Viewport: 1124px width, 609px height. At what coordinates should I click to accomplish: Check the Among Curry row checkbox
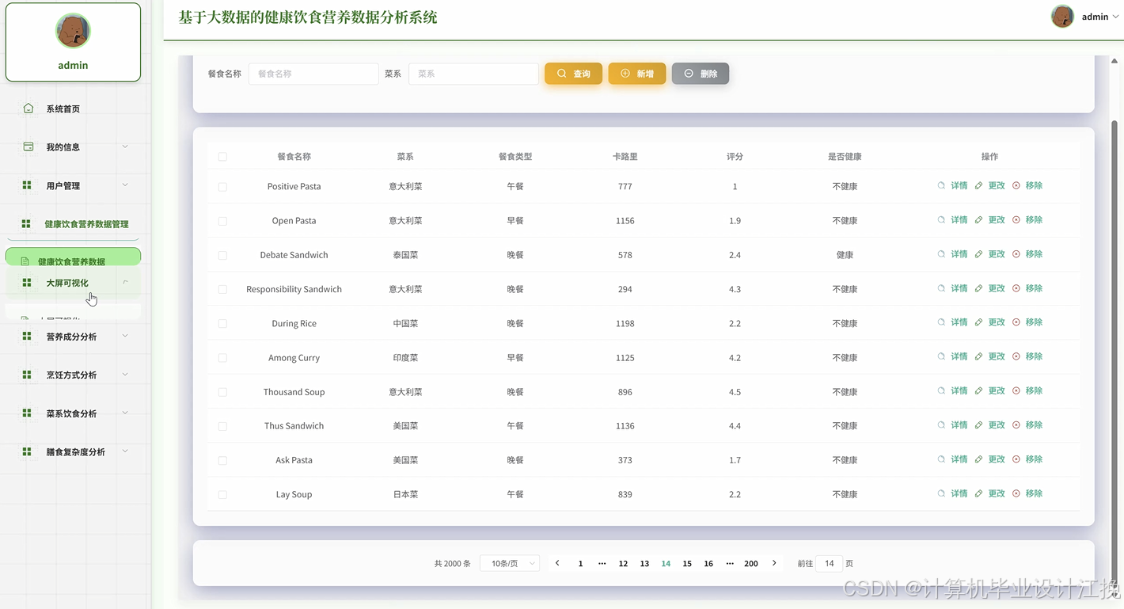coord(222,358)
